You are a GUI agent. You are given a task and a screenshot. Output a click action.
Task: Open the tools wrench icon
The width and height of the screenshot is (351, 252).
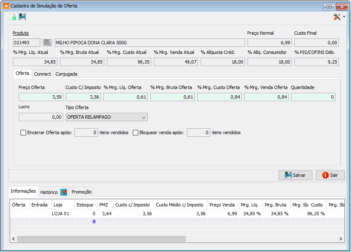[337, 17]
